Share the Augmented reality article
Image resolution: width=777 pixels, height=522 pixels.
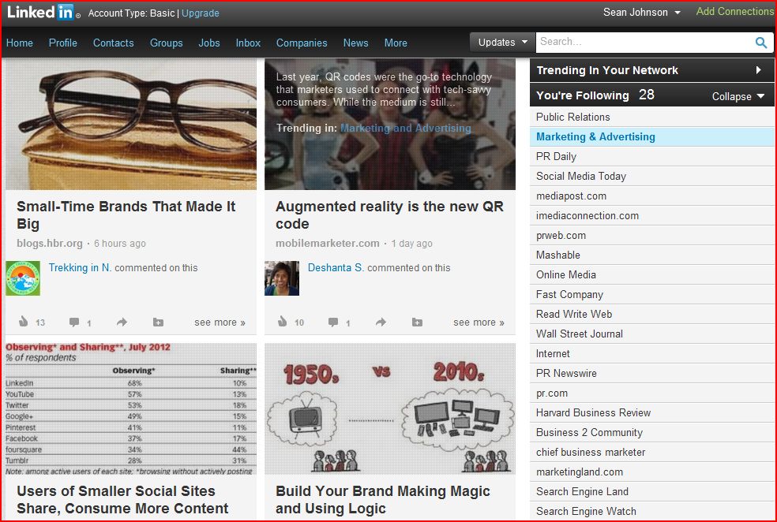(x=381, y=323)
